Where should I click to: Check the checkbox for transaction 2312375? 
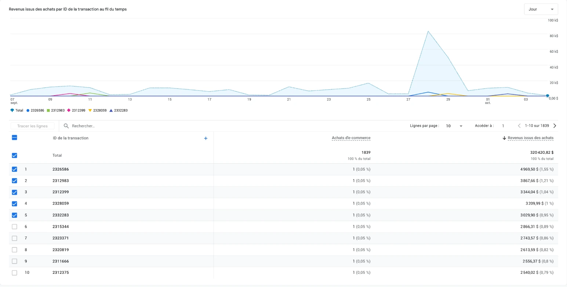coord(15,273)
